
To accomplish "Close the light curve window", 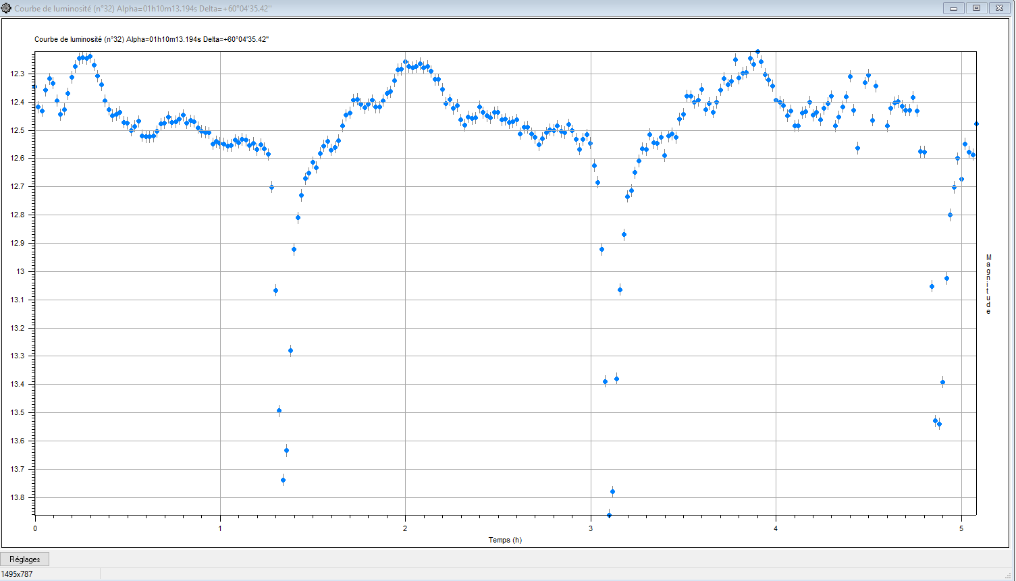I will [x=999, y=8].
